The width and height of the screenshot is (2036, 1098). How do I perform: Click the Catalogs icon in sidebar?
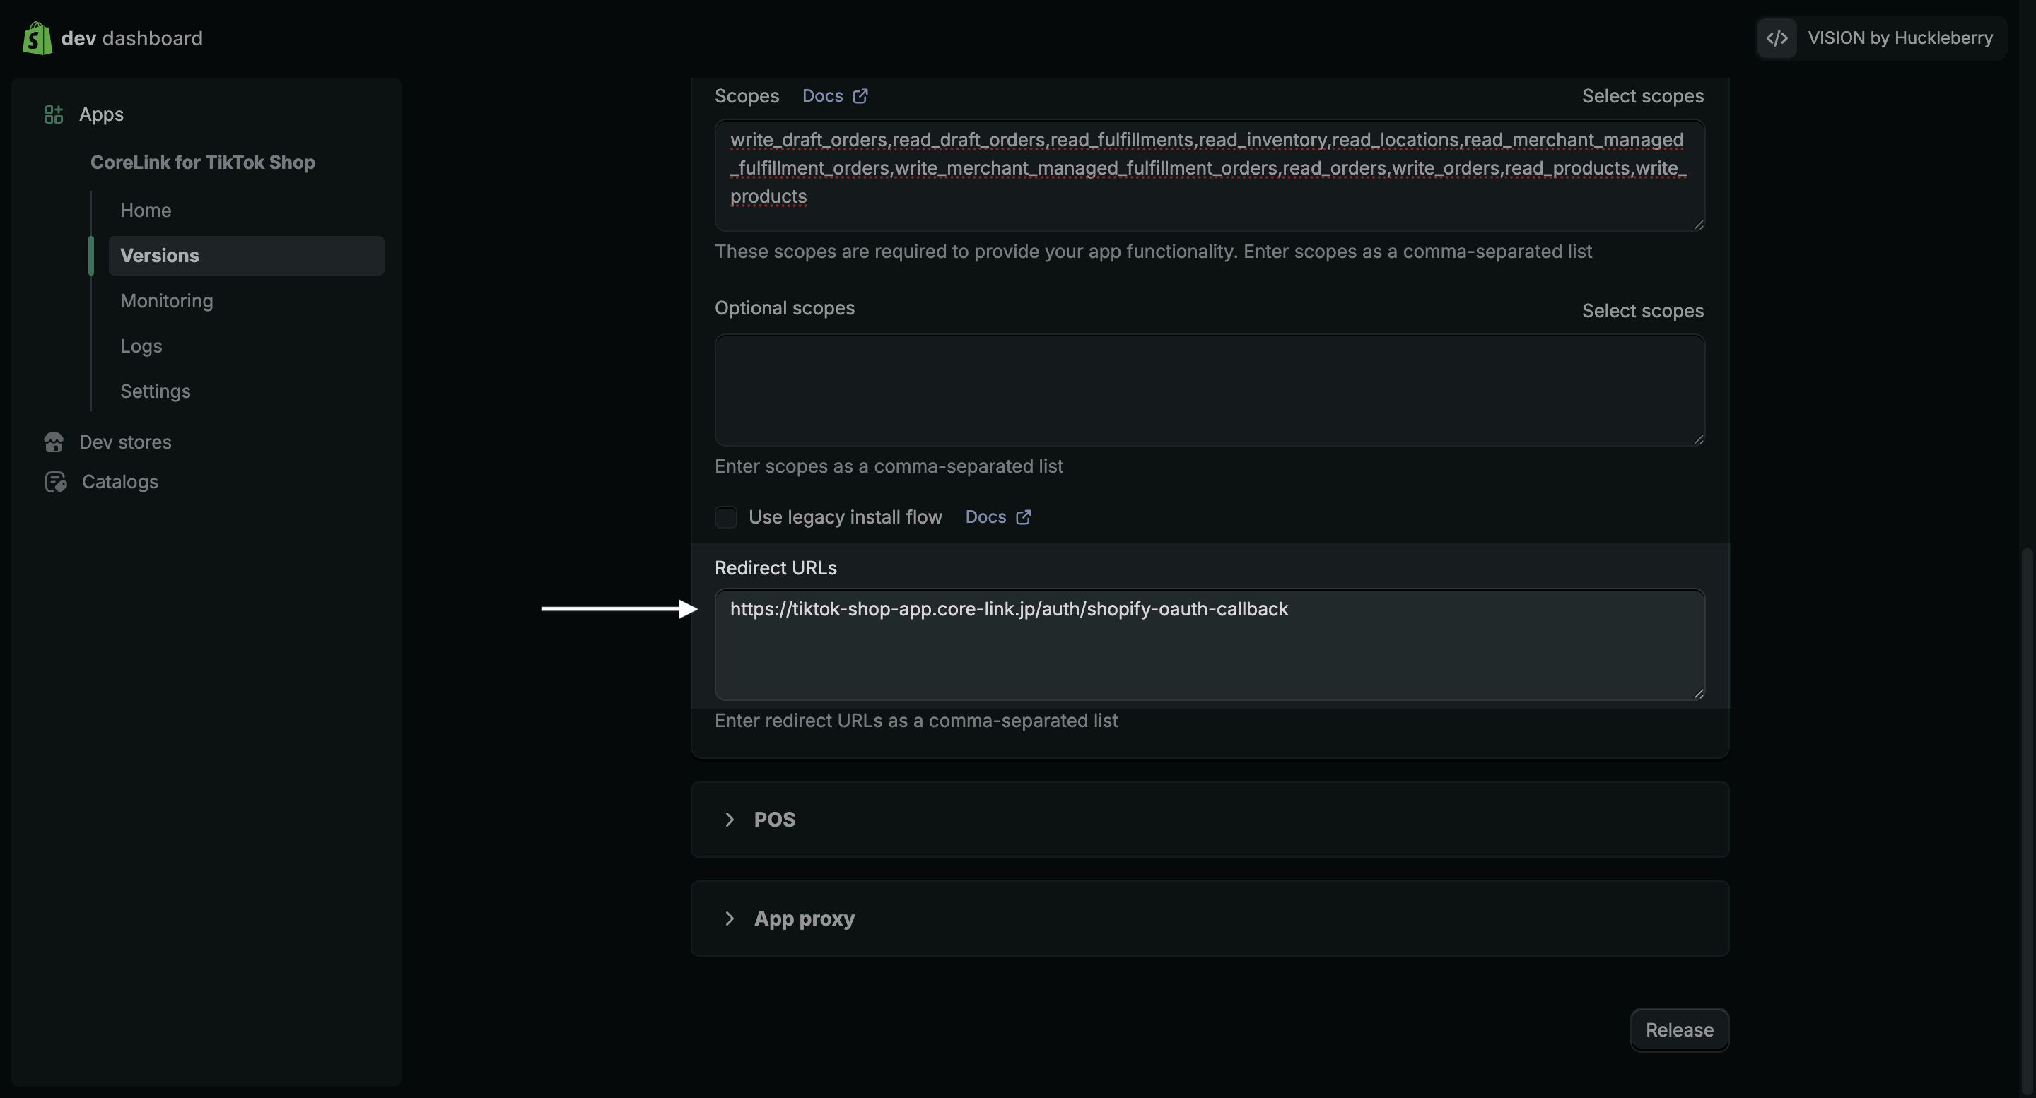click(x=55, y=482)
